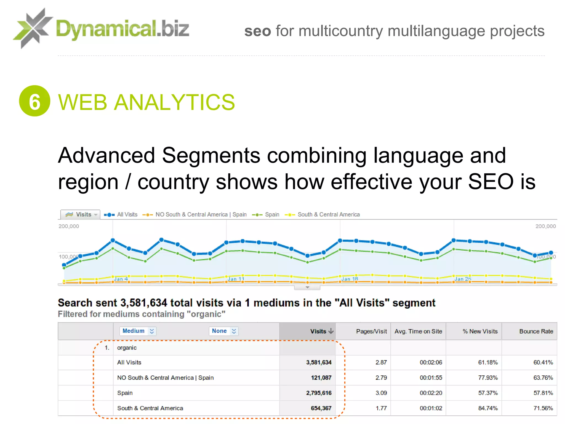Image resolution: width=565 pixels, height=424 pixels.
Task: Click the visits value 3,581,634 in the table
Action: (319, 362)
